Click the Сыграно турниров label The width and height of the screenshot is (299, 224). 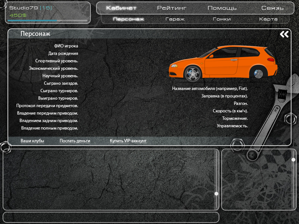(x=59, y=91)
